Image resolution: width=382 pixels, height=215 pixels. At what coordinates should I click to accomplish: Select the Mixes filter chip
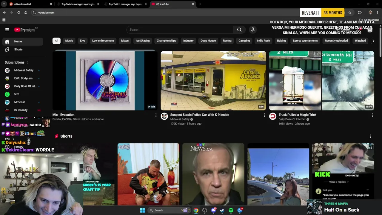pos(125,41)
